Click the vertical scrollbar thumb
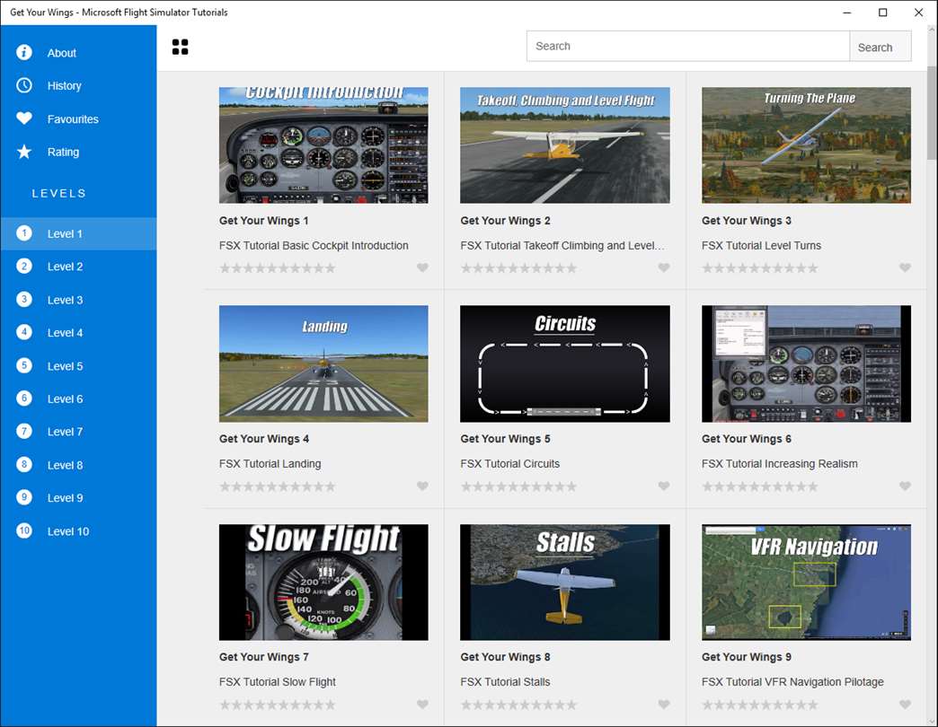938x727 pixels. point(932,112)
